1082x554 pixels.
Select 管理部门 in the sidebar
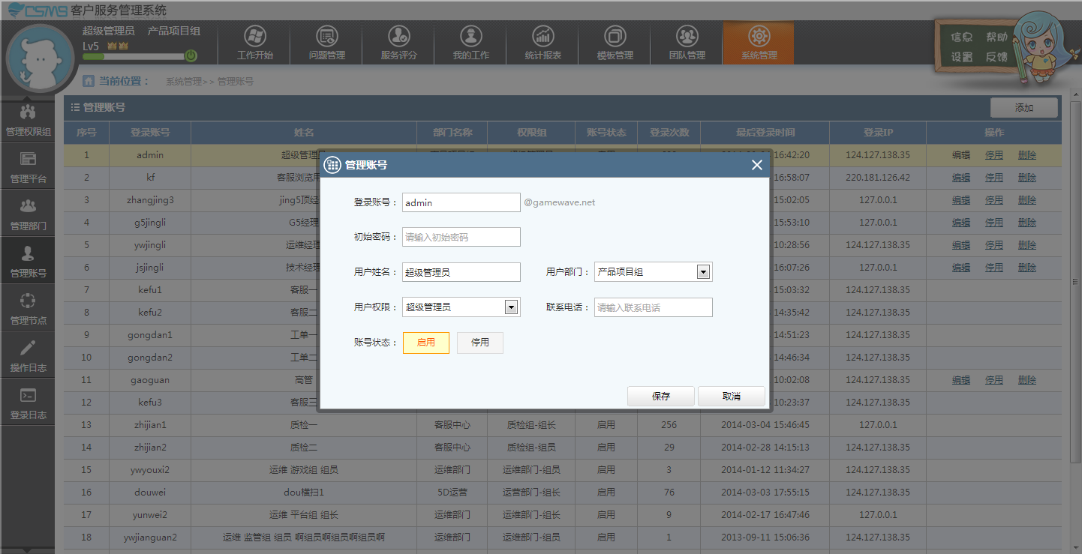pos(28,214)
